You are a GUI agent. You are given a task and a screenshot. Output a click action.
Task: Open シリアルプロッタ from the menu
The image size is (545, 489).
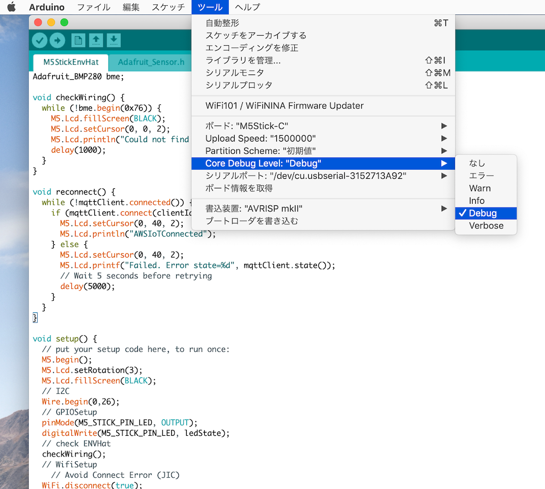click(x=323, y=86)
